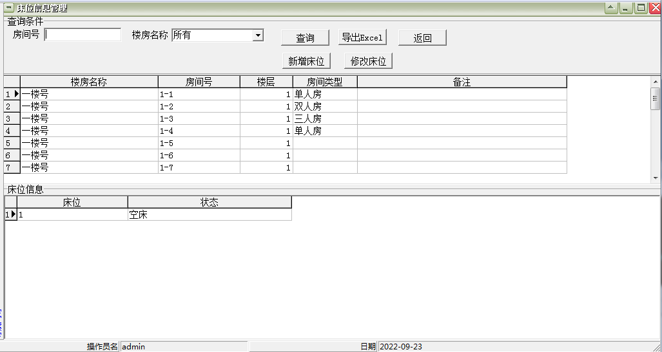
Task: Click the 床位 column header
Action: click(x=72, y=202)
